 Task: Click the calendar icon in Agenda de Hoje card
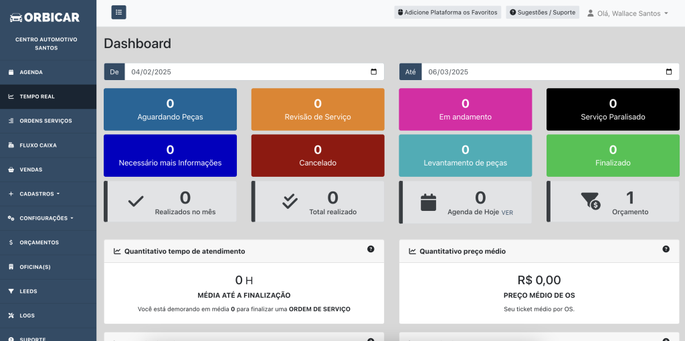[428, 202]
